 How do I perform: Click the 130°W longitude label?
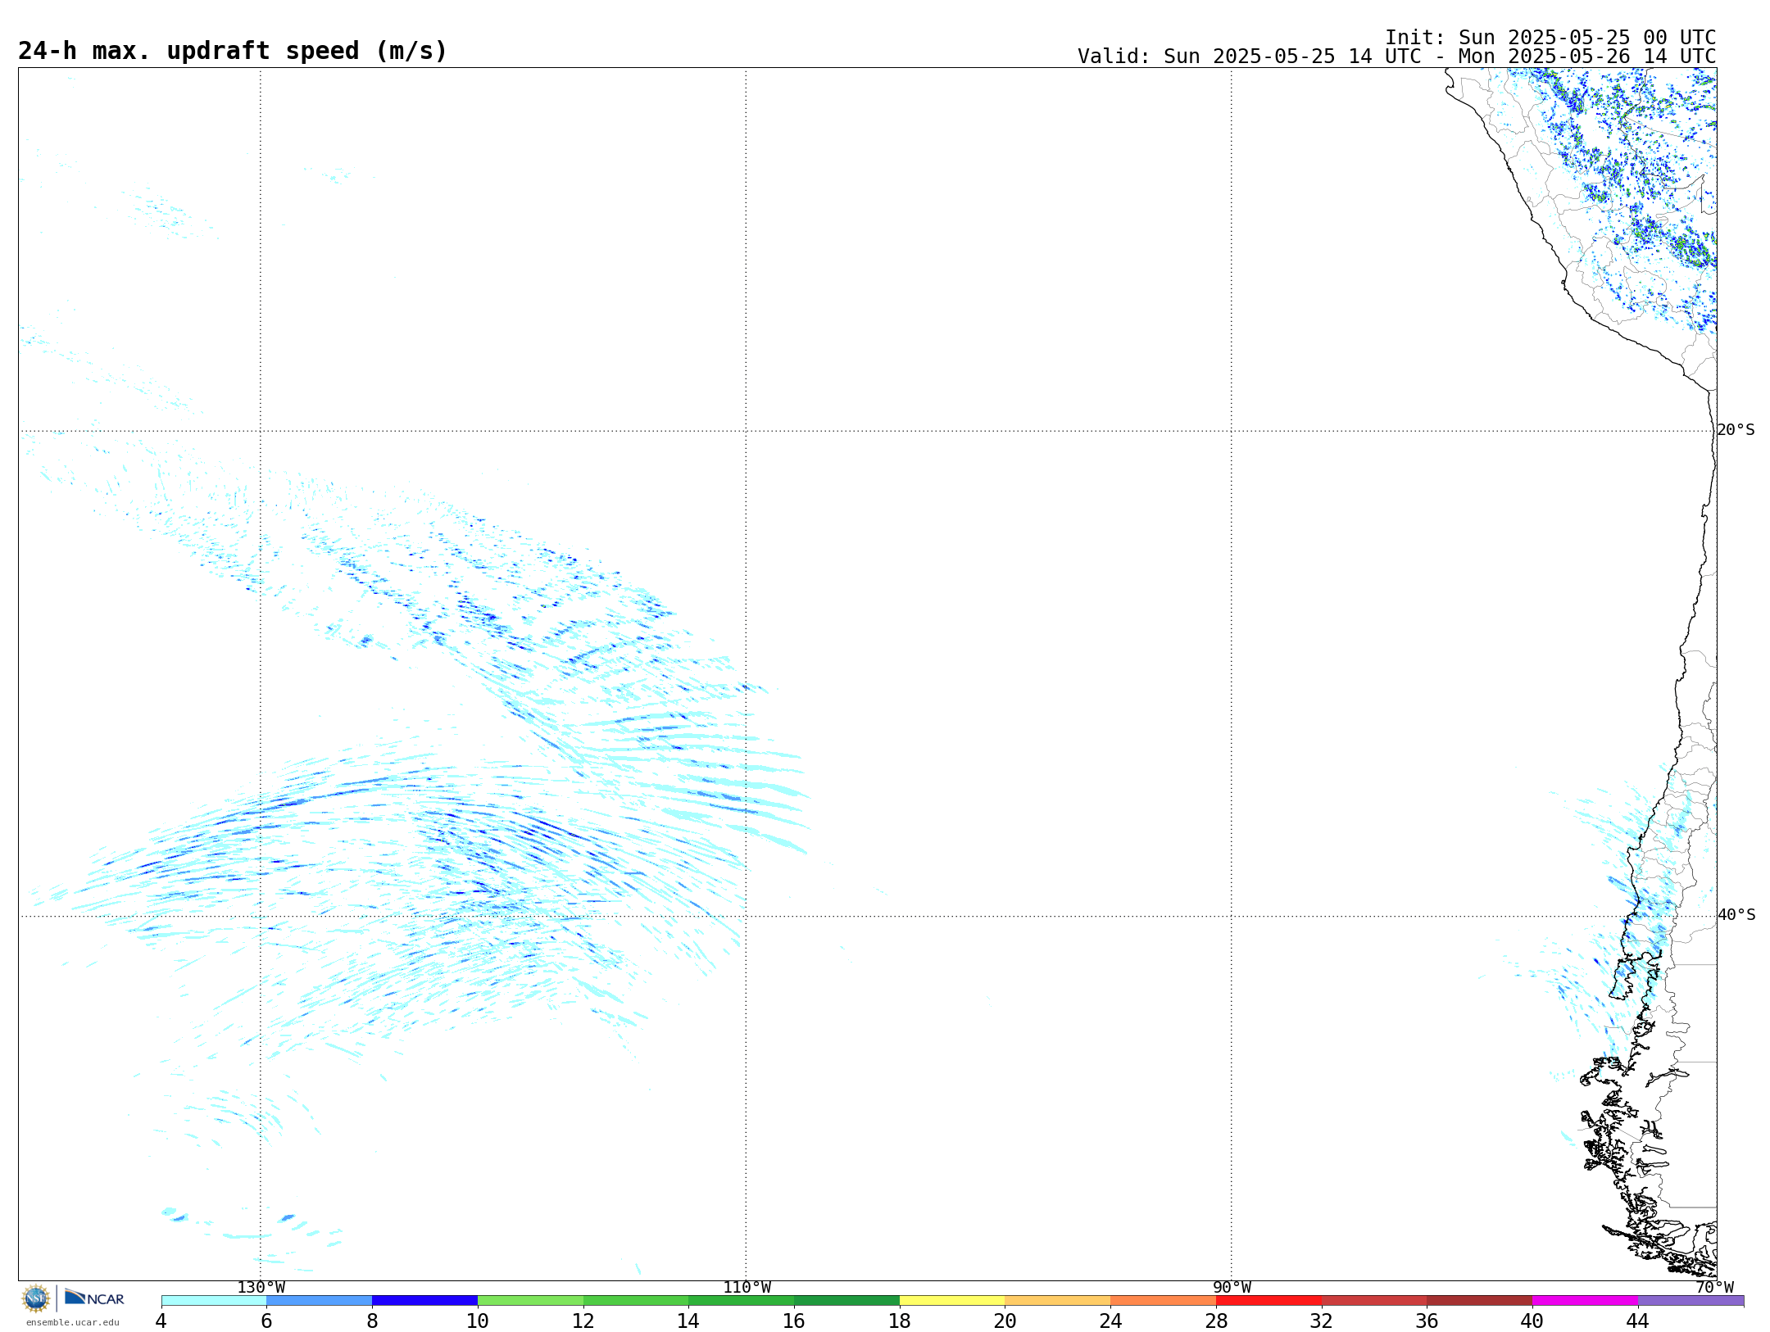pos(261,1288)
